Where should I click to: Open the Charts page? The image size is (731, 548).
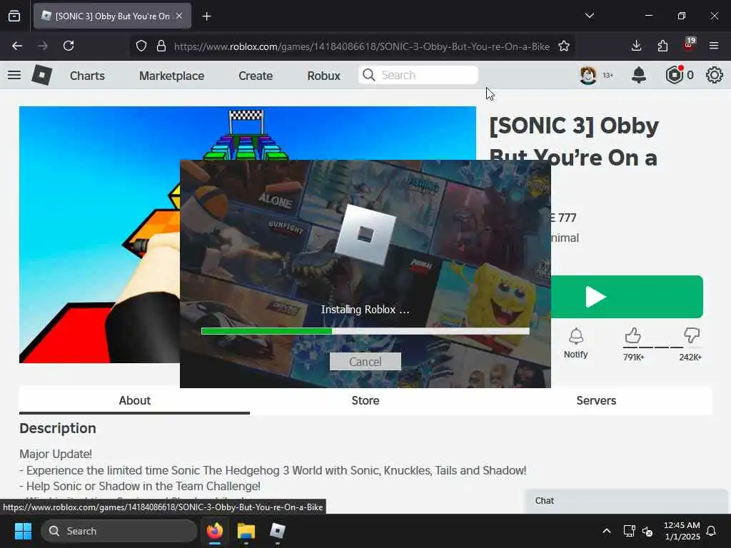[87, 76]
